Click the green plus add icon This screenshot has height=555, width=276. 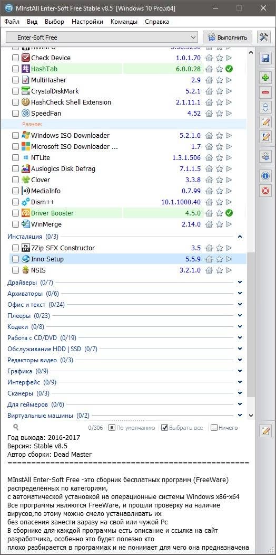pyautogui.click(x=265, y=78)
